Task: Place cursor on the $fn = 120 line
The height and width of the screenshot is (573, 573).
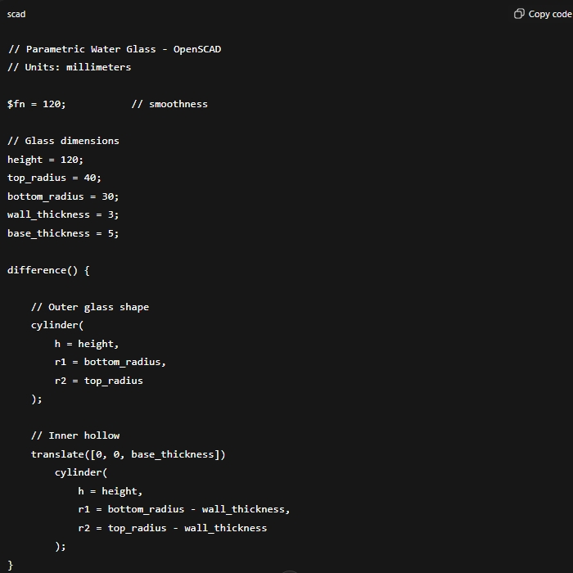Action: pos(37,104)
